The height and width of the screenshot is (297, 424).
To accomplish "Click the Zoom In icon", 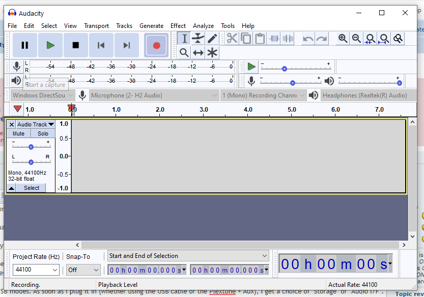I will pos(343,38).
